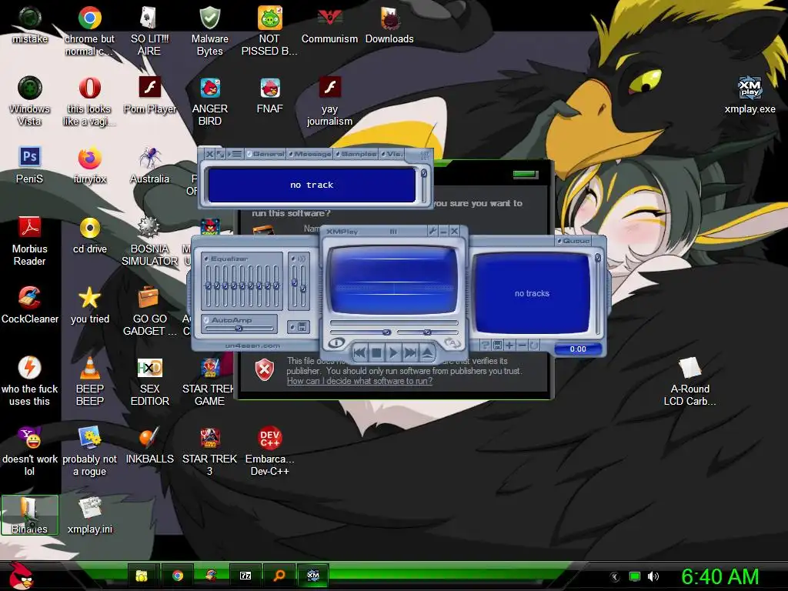Click the playlist undo arrow icon

tap(534, 346)
